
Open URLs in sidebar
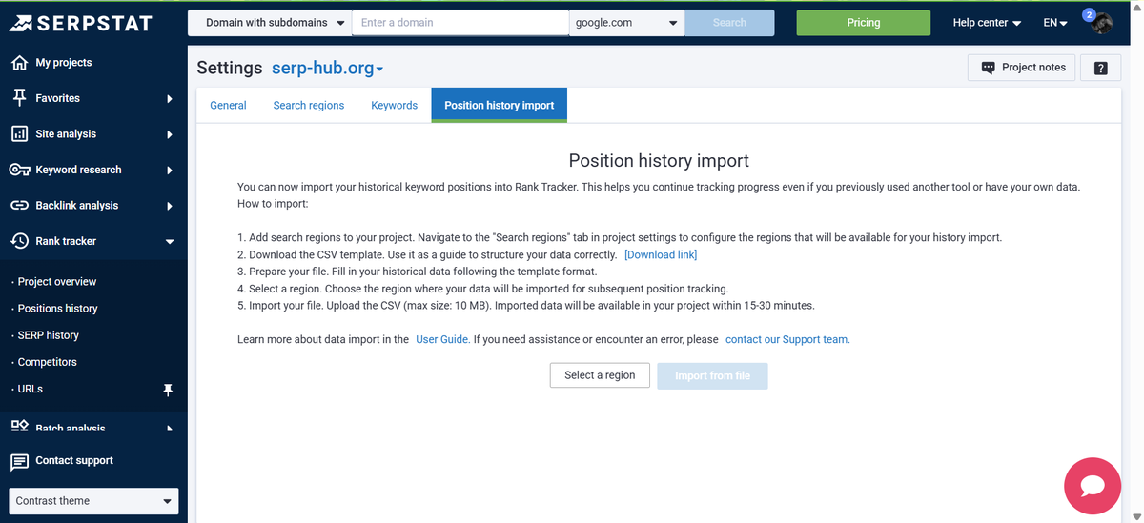tap(30, 389)
